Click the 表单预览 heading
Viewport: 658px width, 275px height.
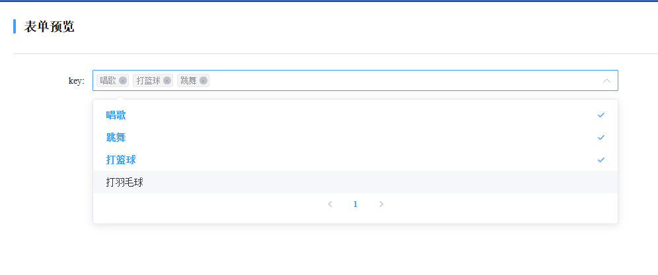49,26
